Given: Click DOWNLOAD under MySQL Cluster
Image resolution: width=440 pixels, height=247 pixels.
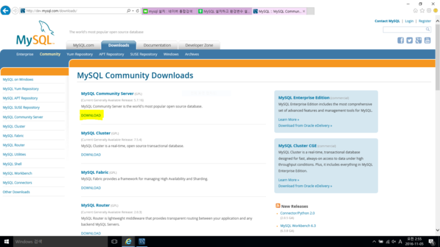Looking at the screenshot, I should 91,155.
